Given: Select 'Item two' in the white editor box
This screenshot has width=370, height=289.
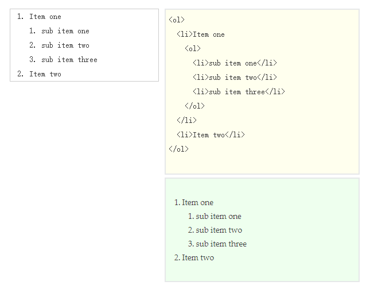Looking at the screenshot, I should tap(45, 74).
